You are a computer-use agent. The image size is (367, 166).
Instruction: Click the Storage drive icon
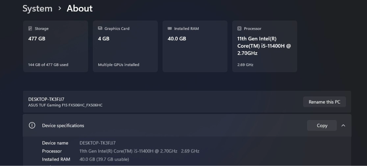30,29
